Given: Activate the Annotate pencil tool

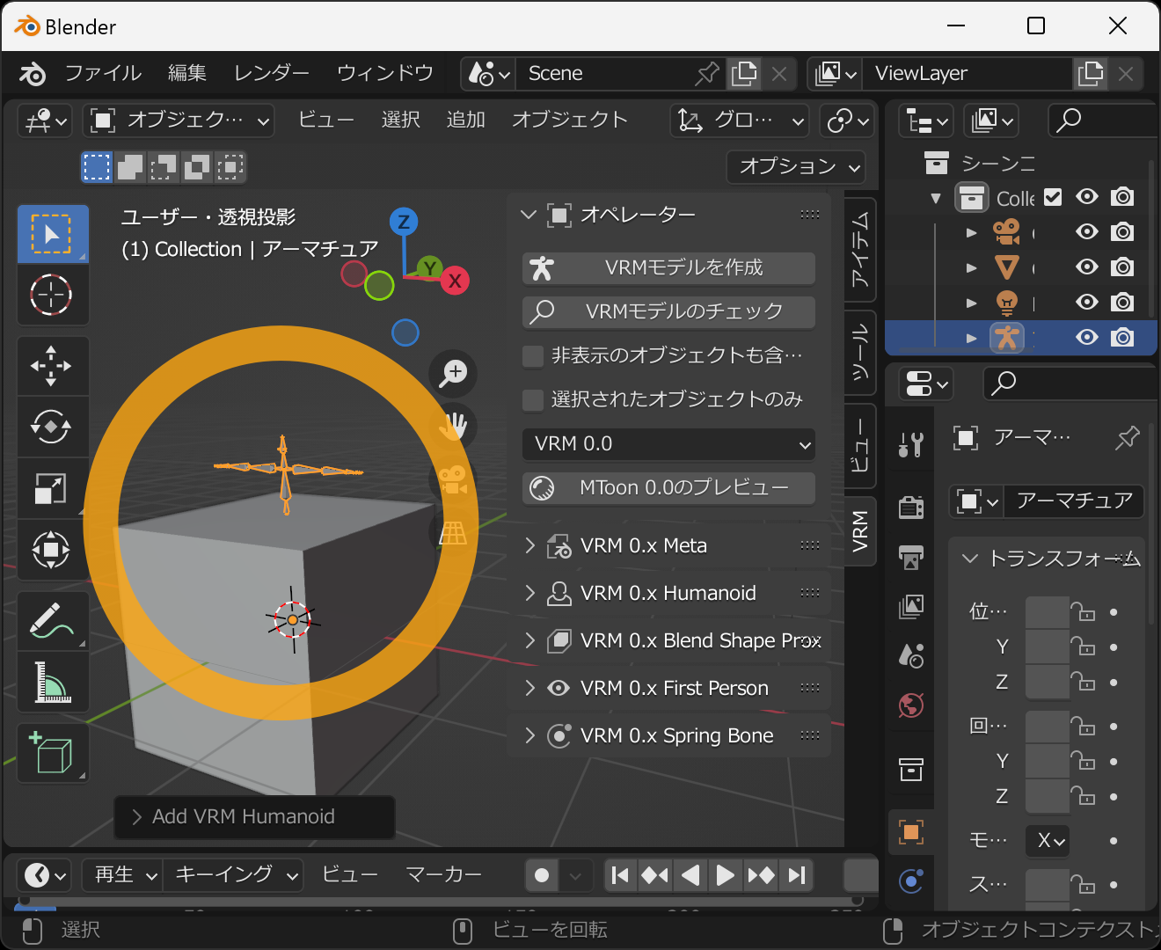Looking at the screenshot, I should pos(53,620).
